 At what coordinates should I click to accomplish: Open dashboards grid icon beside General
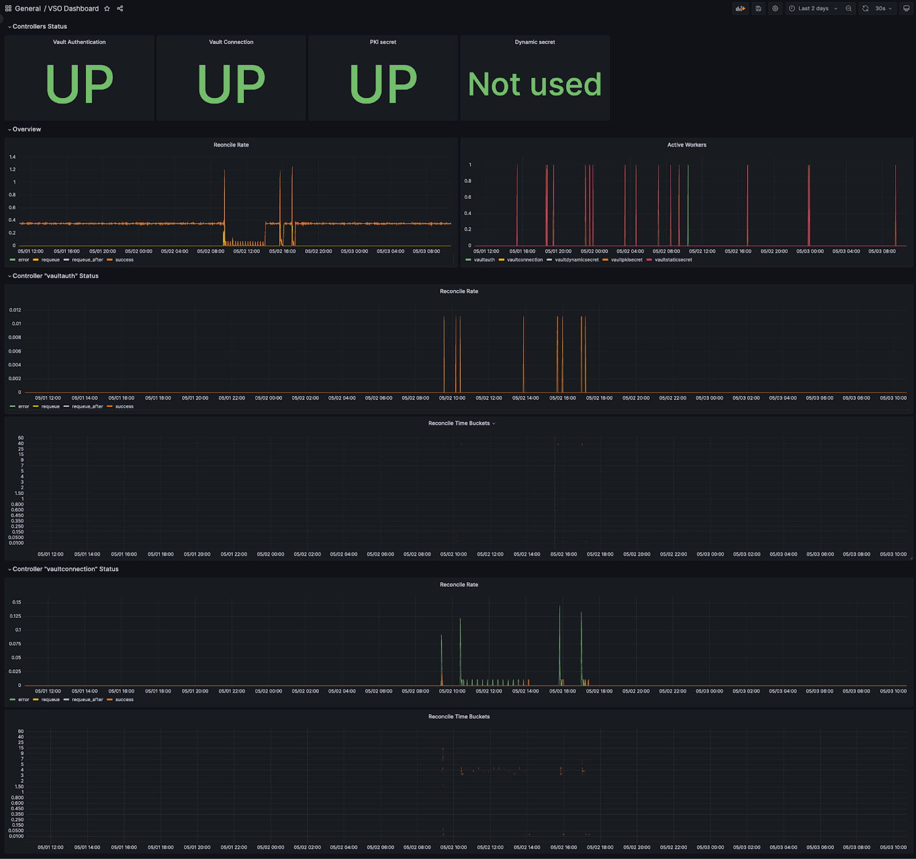tap(8, 9)
